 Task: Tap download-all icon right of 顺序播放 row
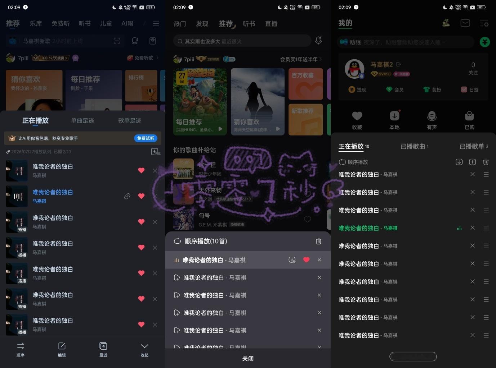pyautogui.click(x=459, y=162)
